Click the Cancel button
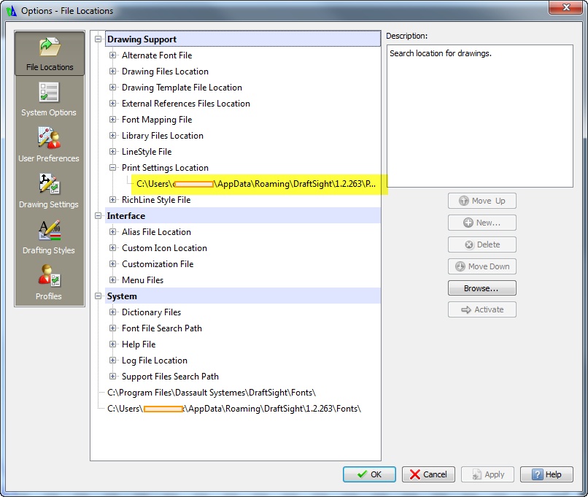 [x=428, y=474]
